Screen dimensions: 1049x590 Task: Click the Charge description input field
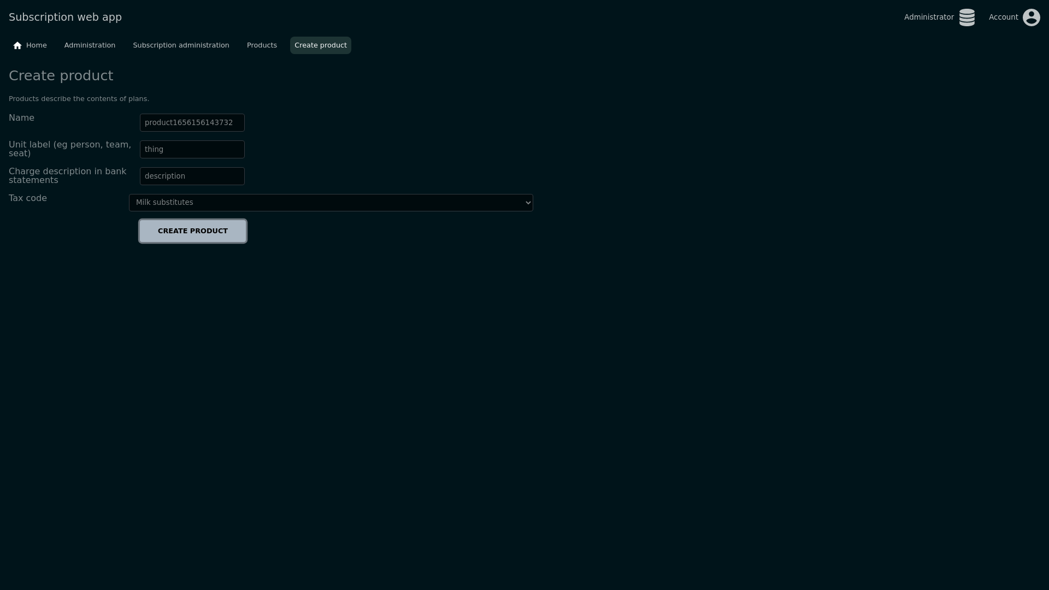[x=192, y=176]
